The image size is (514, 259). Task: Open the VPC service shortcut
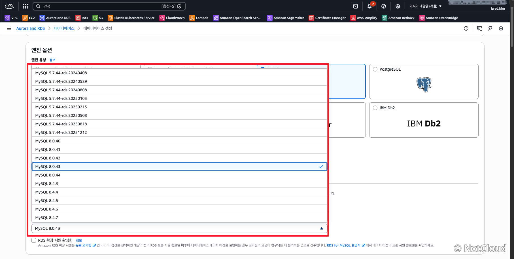pyautogui.click(x=11, y=18)
